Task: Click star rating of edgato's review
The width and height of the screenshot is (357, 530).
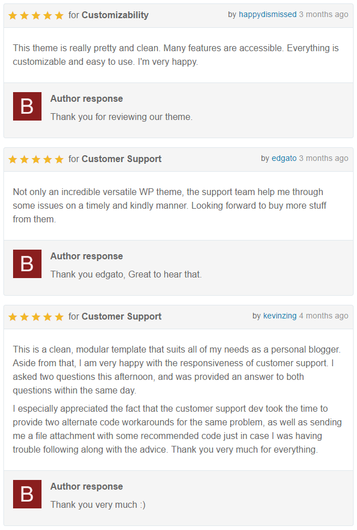Action: coord(36,159)
